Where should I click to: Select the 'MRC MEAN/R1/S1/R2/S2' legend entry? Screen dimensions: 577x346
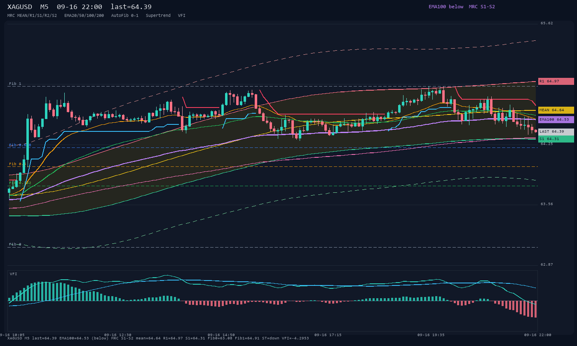pos(32,16)
